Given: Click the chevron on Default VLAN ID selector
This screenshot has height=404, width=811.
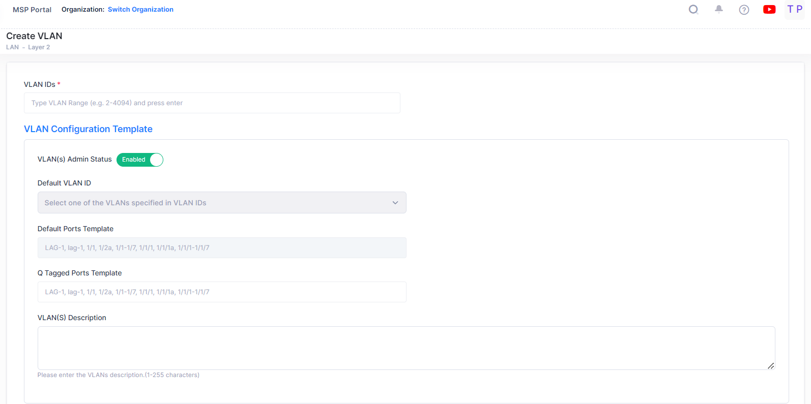Looking at the screenshot, I should [x=395, y=202].
